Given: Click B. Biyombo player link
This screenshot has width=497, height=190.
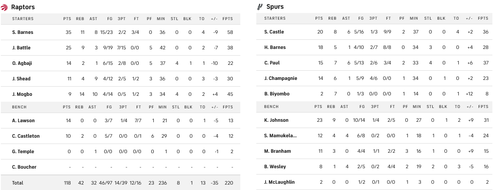Looking at the screenshot, I should click(277, 94).
